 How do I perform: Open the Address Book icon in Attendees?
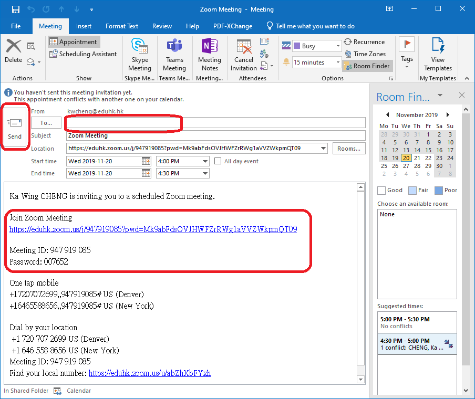[x=264, y=41]
